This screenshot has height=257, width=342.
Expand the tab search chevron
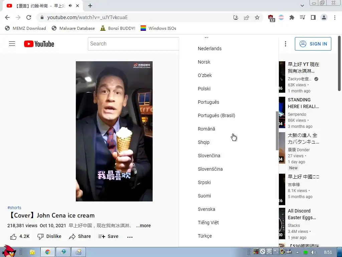point(302,6)
